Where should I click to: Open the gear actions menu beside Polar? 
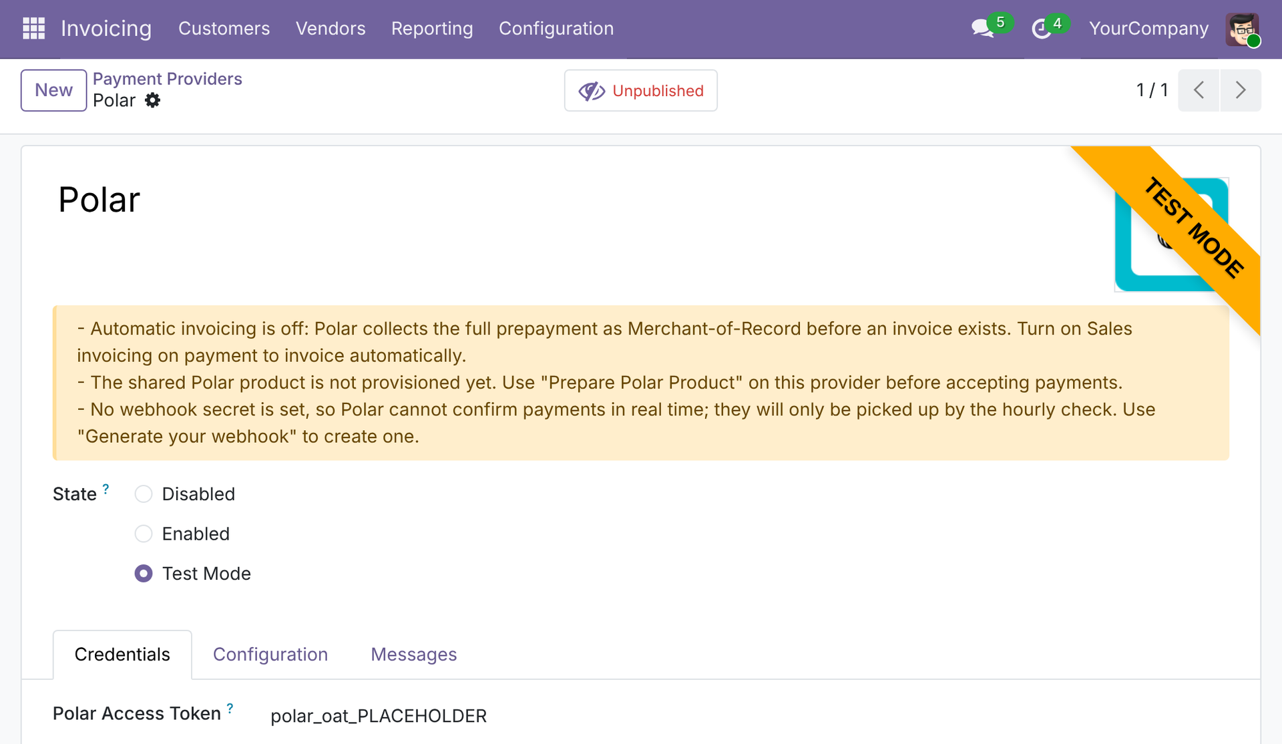[153, 100]
